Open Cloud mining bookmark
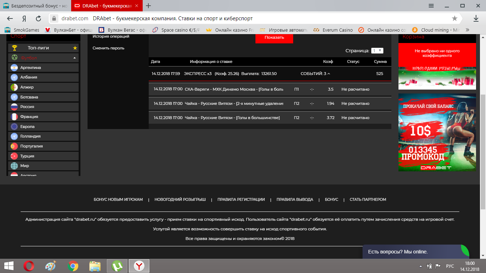This screenshot has width=486, height=273. click(x=436, y=30)
